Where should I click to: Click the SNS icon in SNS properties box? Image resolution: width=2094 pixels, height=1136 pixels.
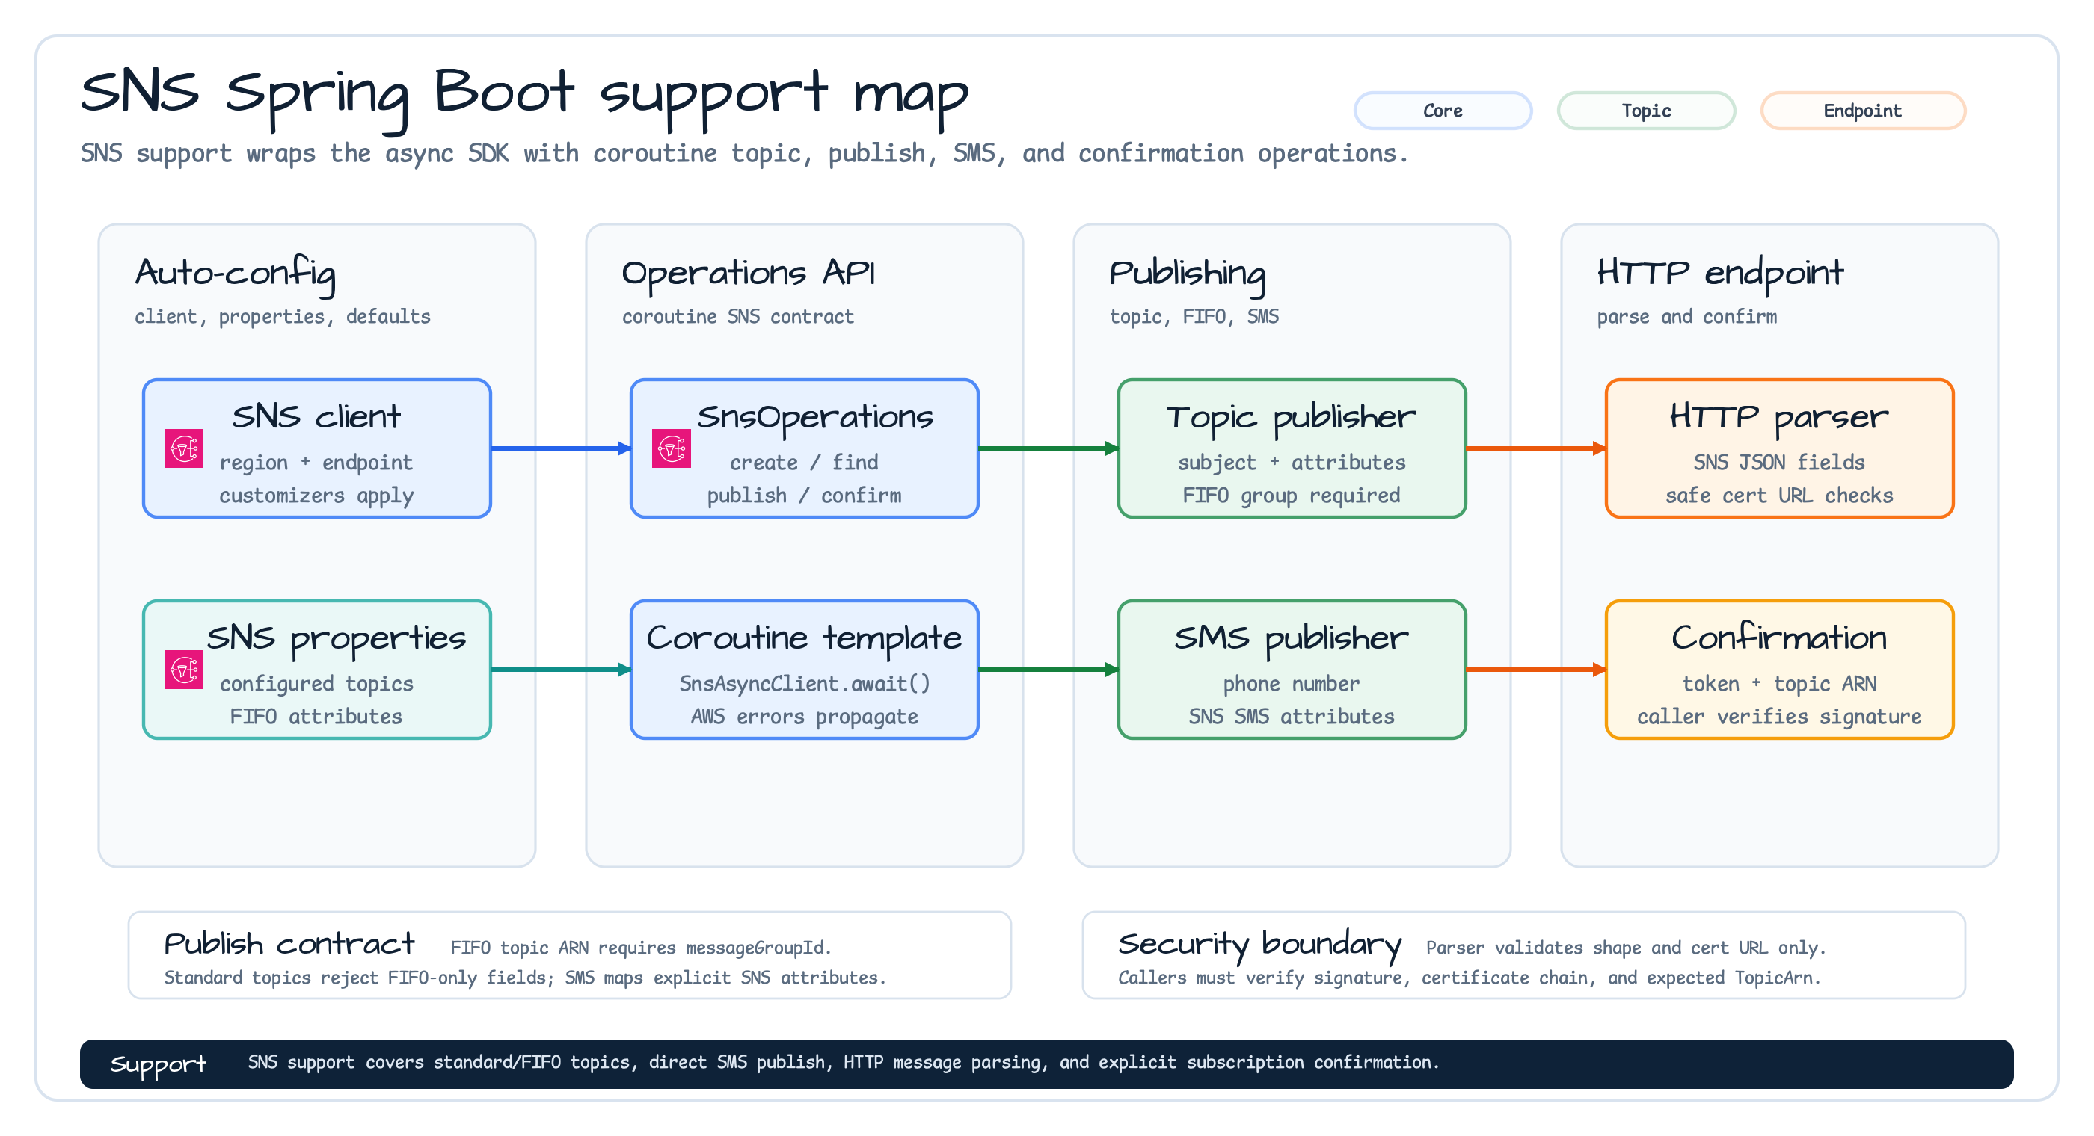point(184,670)
